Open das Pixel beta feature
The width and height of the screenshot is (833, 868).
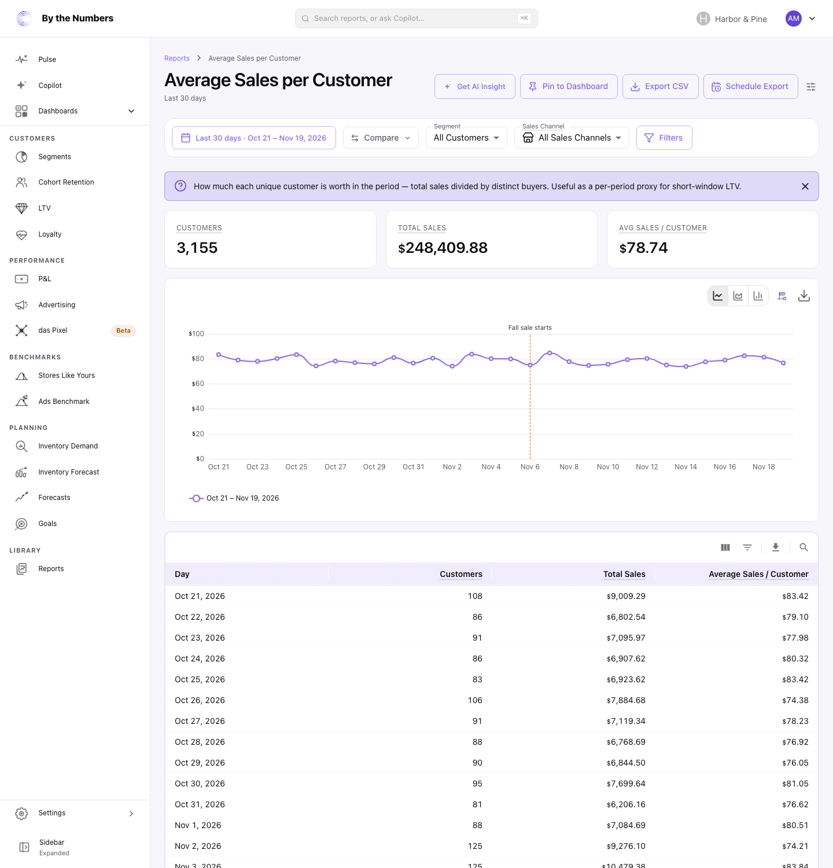[75, 330]
